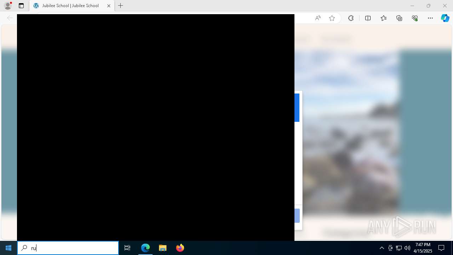This screenshot has height=255, width=453.
Task: Close the Jubilee School tab
Action: coord(109,6)
